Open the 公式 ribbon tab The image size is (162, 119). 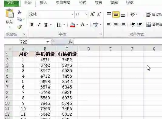tap(83, 3)
